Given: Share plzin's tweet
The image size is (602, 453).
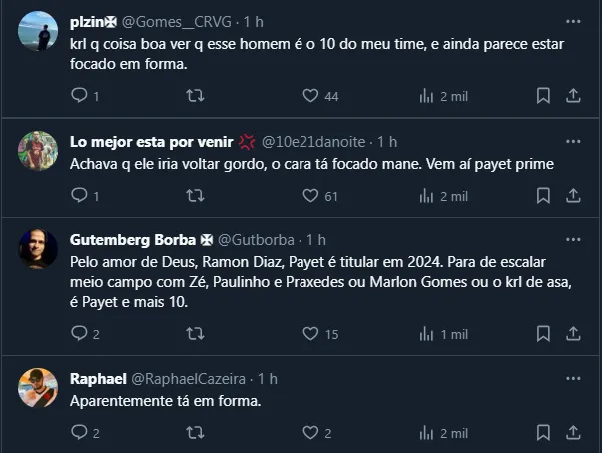Looking at the screenshot, I should 573,96.
